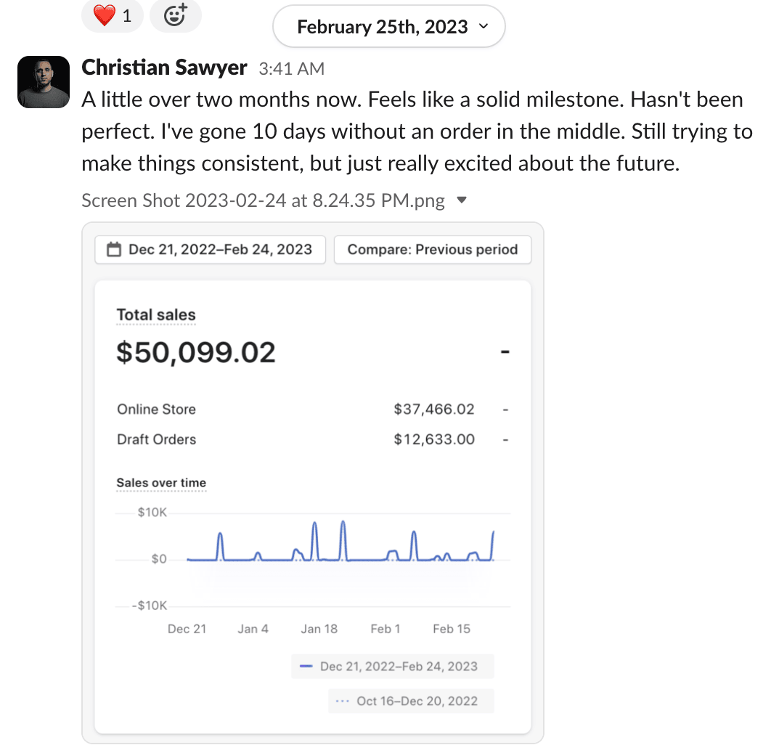Click the calendar icon in date range
771x745 pixels.
click(114, 250)
